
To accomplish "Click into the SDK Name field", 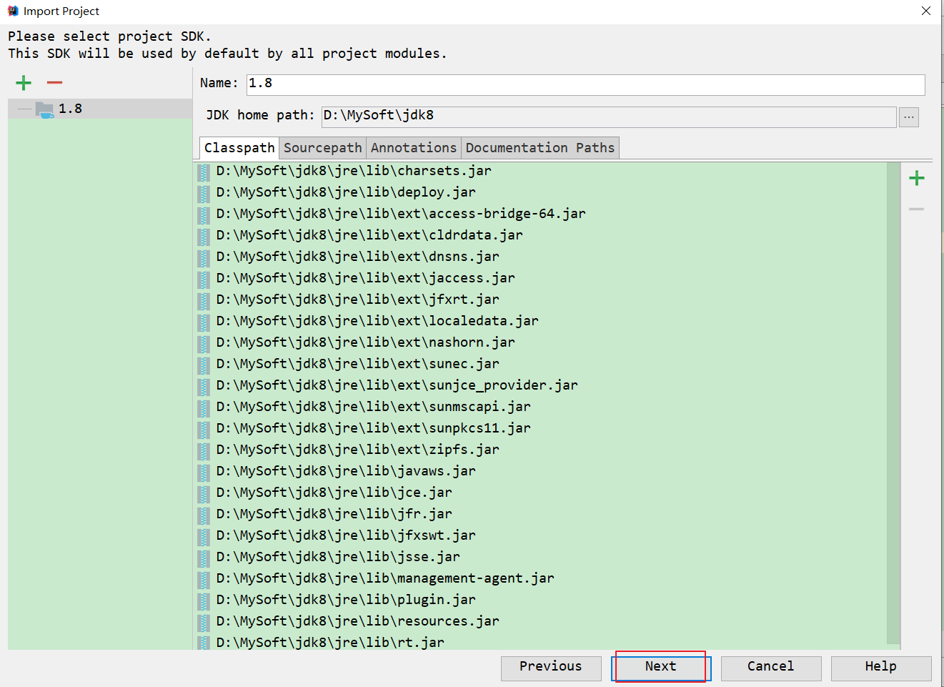I will (x=585, y=84).
